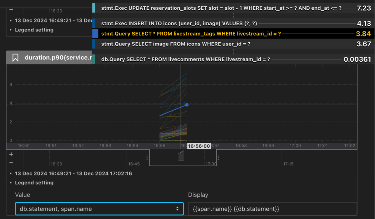Click the 16:53 time axis label
This screenshot has height=219, width=375.
pyautogui.click(x=105, y=145)
